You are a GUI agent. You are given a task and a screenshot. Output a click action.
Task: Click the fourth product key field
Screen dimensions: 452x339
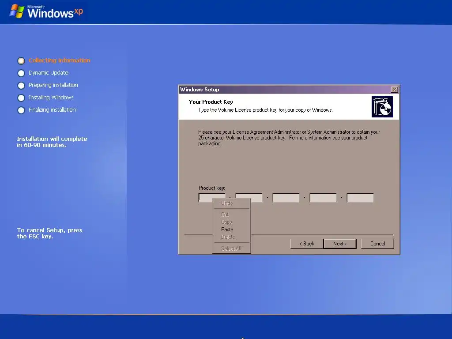tap(323, 198)
